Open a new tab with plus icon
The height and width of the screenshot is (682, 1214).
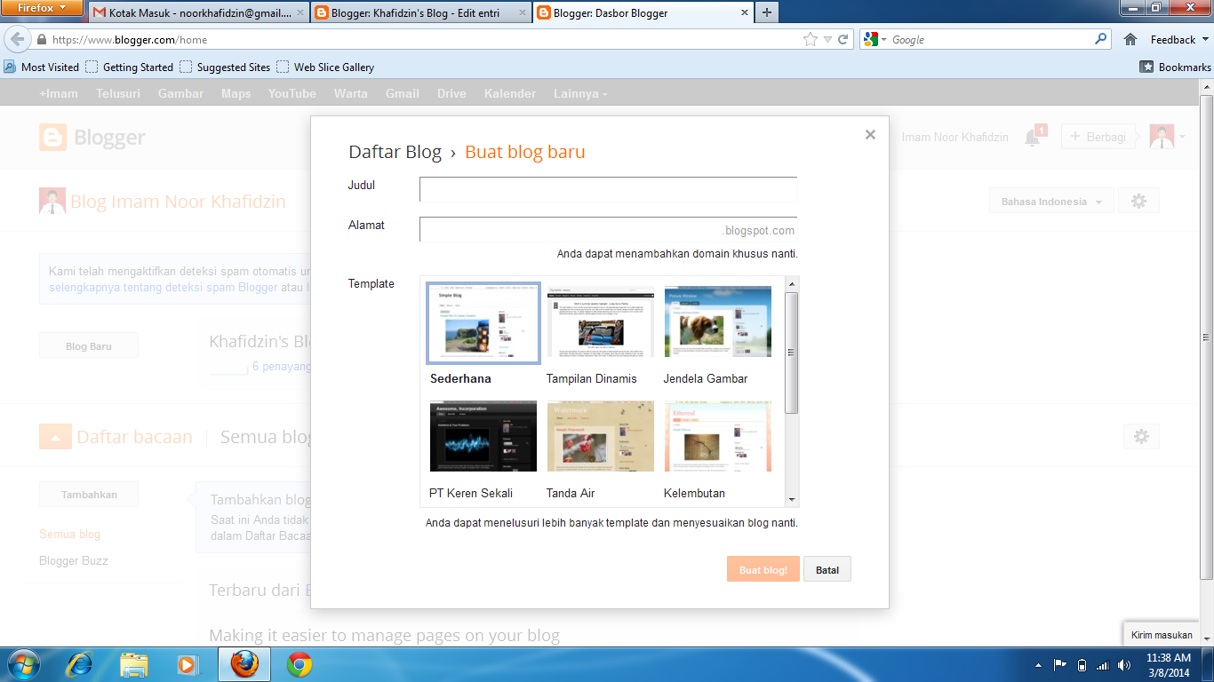tap(766, 12)
